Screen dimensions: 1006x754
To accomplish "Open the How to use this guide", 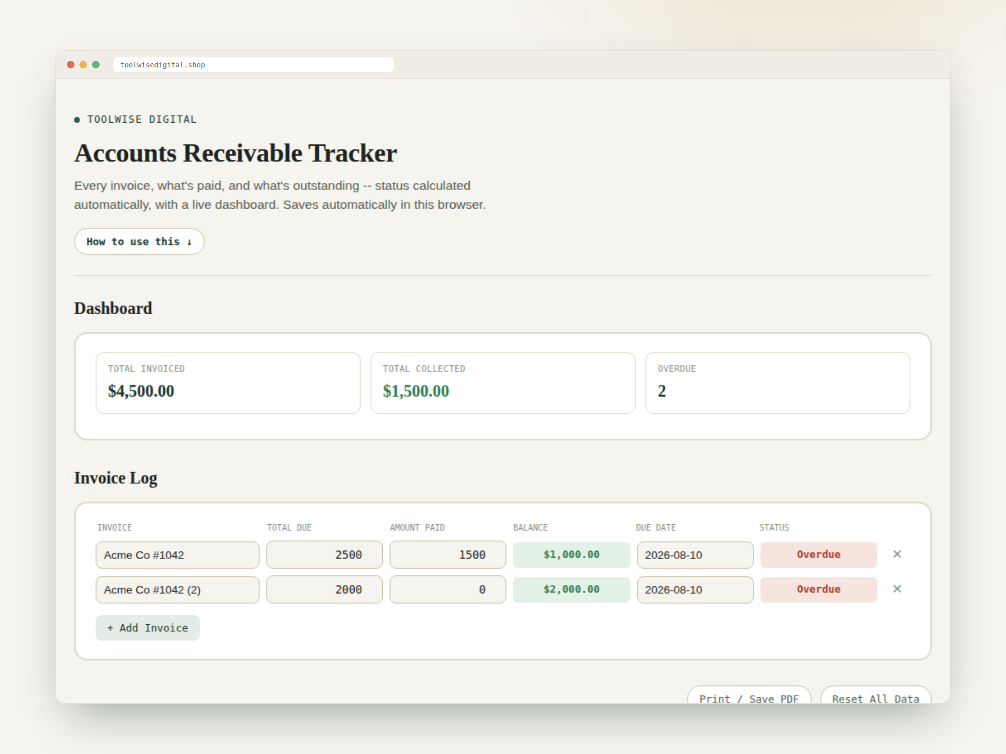I will pyautogui.click(x=139, y=241).
